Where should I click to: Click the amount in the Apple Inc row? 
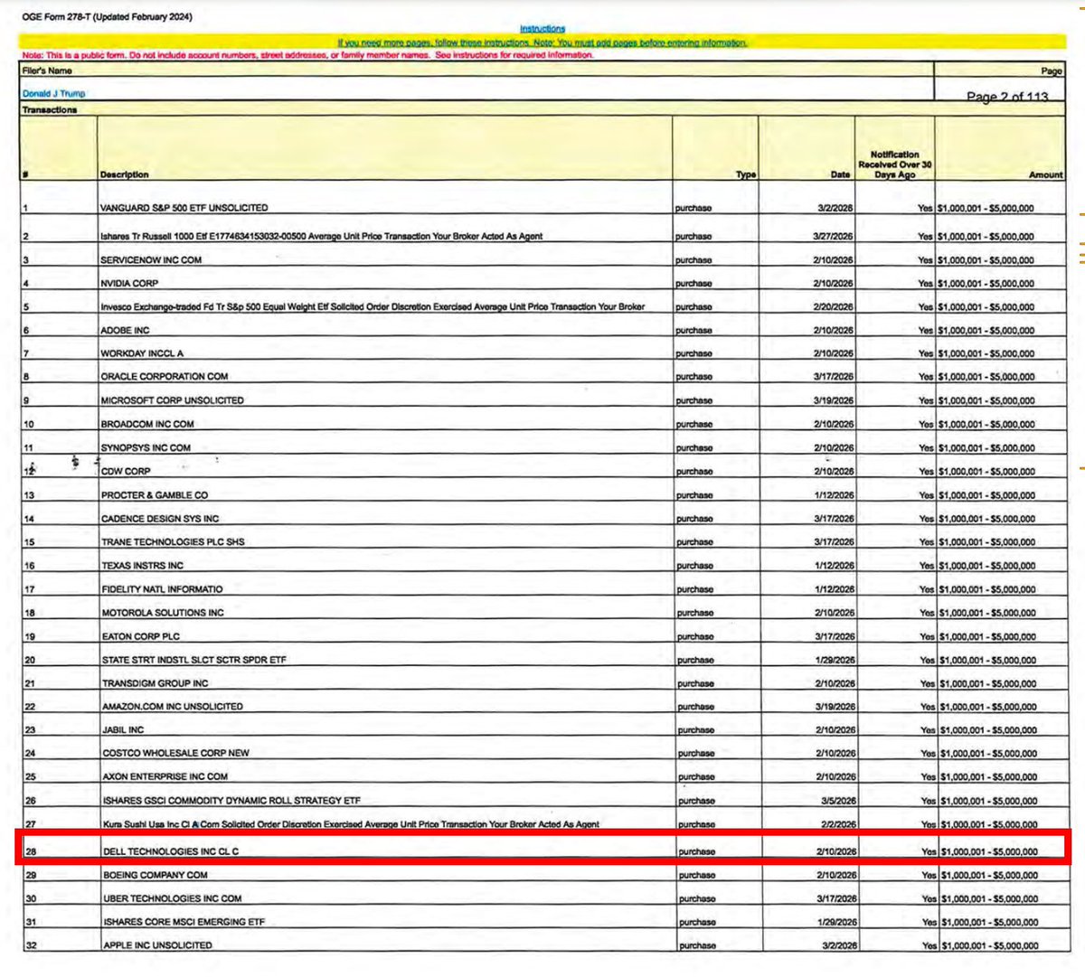[x=988, y=945]
